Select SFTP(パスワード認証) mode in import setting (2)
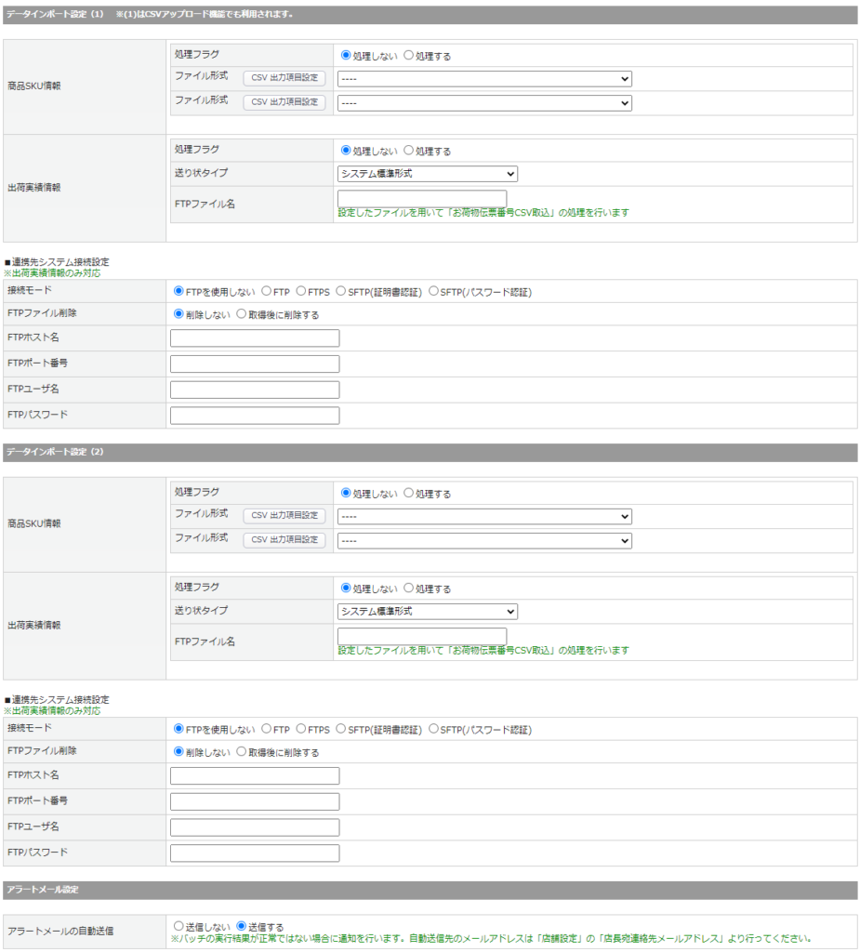This screenshot has height=952, width=860. click(x=433, y=729)
